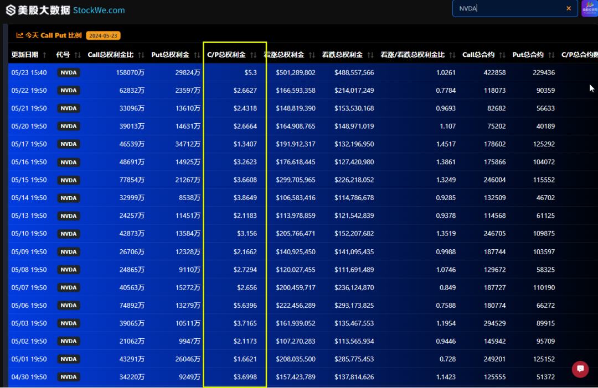Click the 29824万 Put premium value
The image size is (598, 388).
coord(188,72)
